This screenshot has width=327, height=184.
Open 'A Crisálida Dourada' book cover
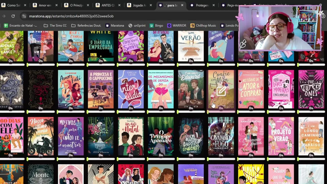pos(11,89)
